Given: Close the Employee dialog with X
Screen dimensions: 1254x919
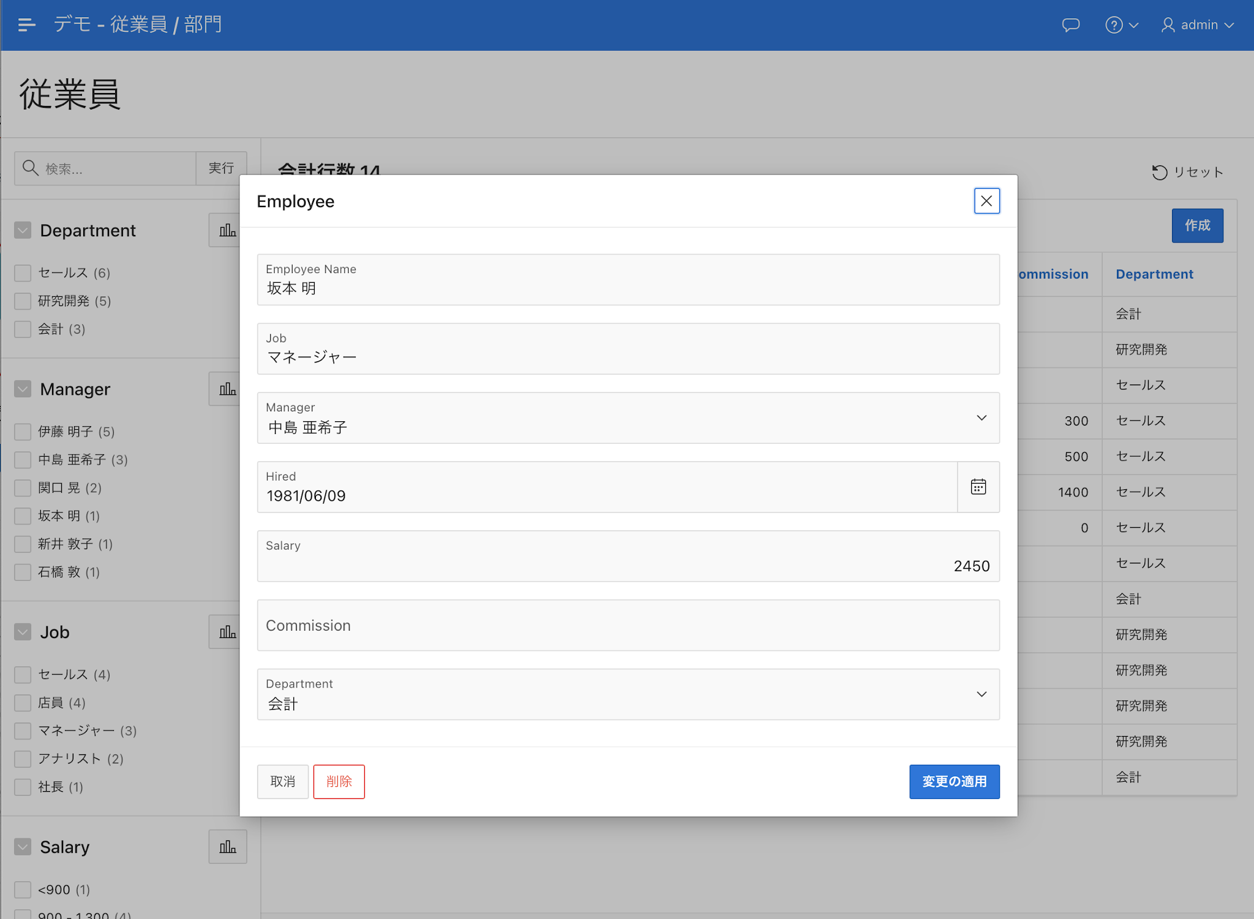Looking at the screenshot, I should [986, 201].
